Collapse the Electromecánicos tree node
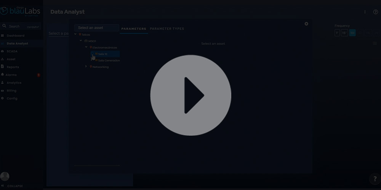This screenshot has width=381, height=190. tap(86, 47)
